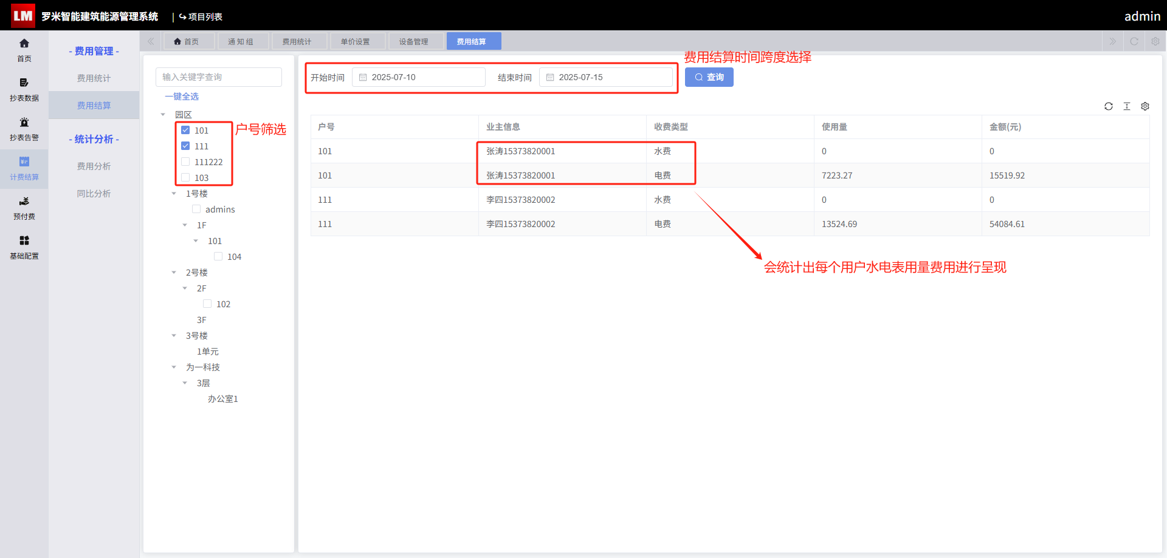Collapse the 1号楼 tree node arrow
Viewport: 1167px width, 558px height.
point(174,193)
